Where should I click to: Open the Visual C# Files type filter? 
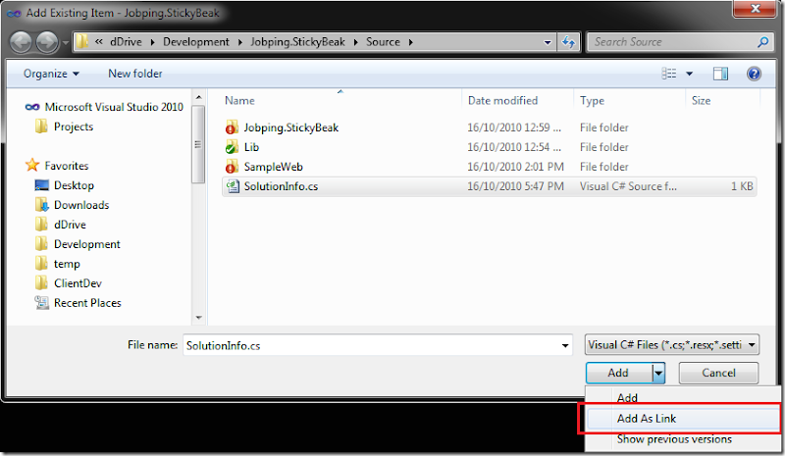[x=672, y=344]
